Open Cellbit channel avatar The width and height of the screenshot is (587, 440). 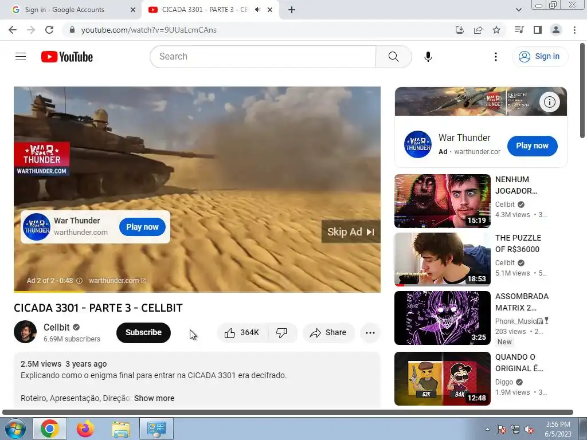click(25, 332)
